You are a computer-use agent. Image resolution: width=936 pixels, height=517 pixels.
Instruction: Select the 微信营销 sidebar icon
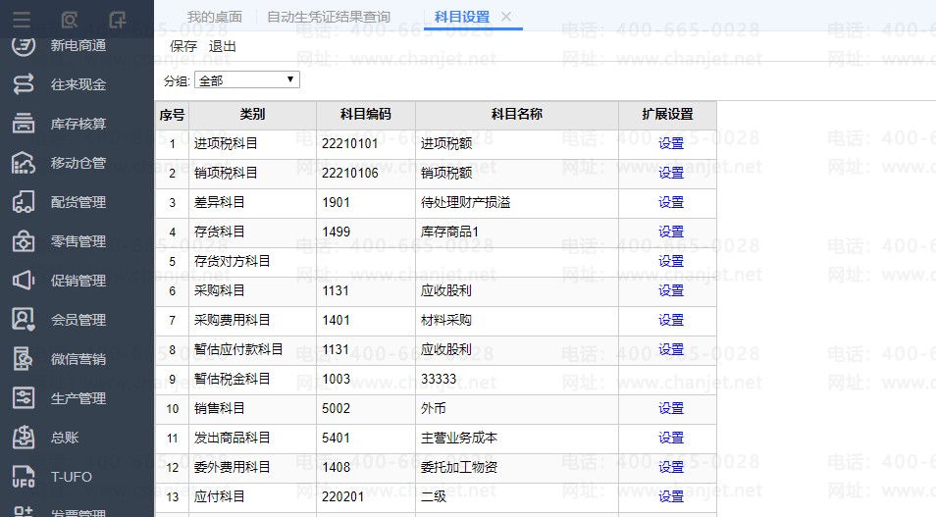[x=24, y=359]
